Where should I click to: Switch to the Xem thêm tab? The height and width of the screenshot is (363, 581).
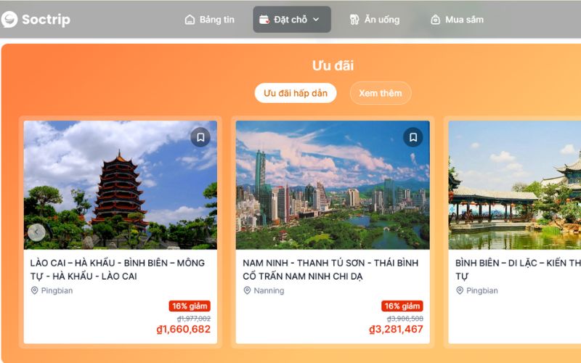tap(380, 93)
